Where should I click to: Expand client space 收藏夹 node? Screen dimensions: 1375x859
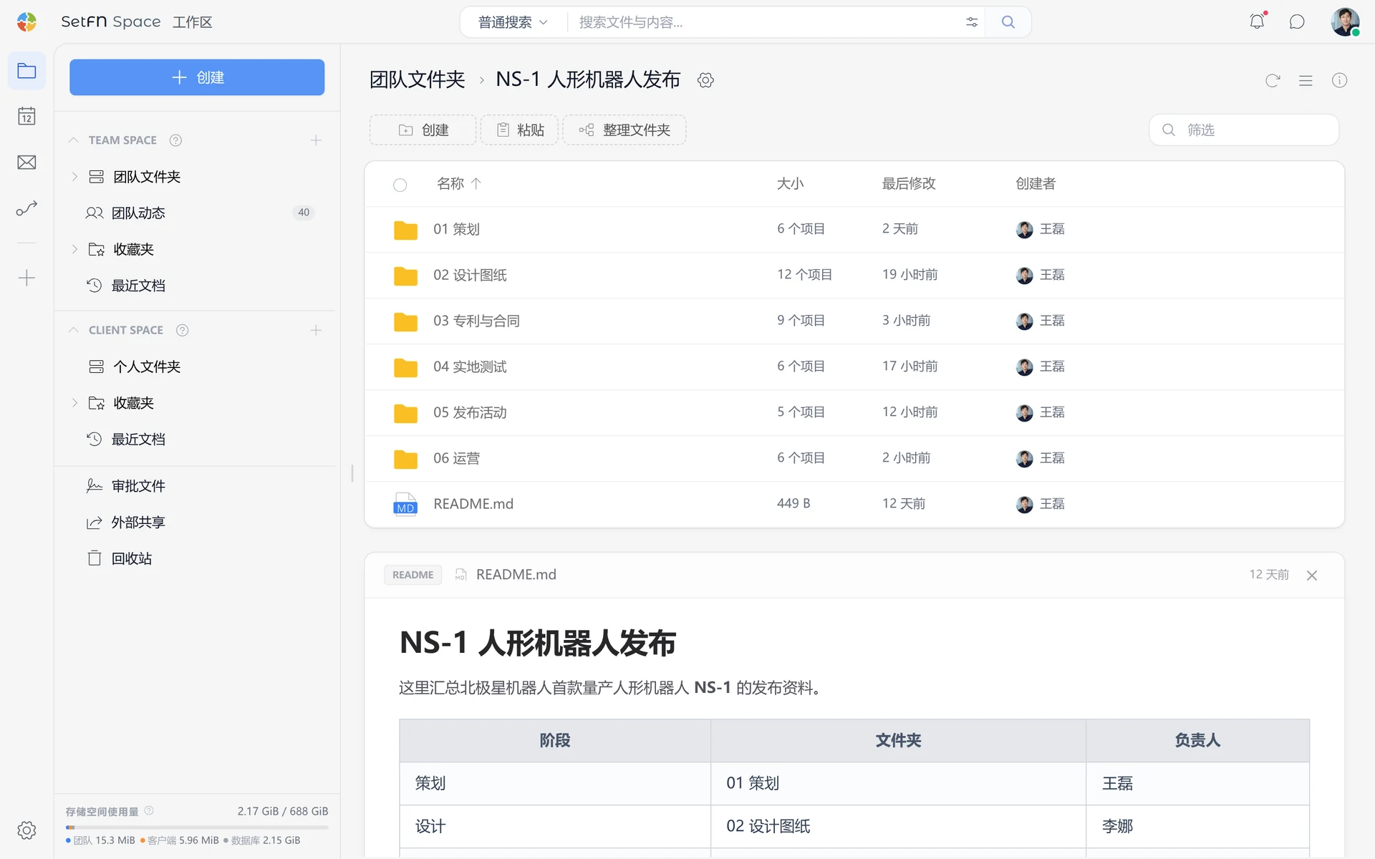click(x=74, y=403)
